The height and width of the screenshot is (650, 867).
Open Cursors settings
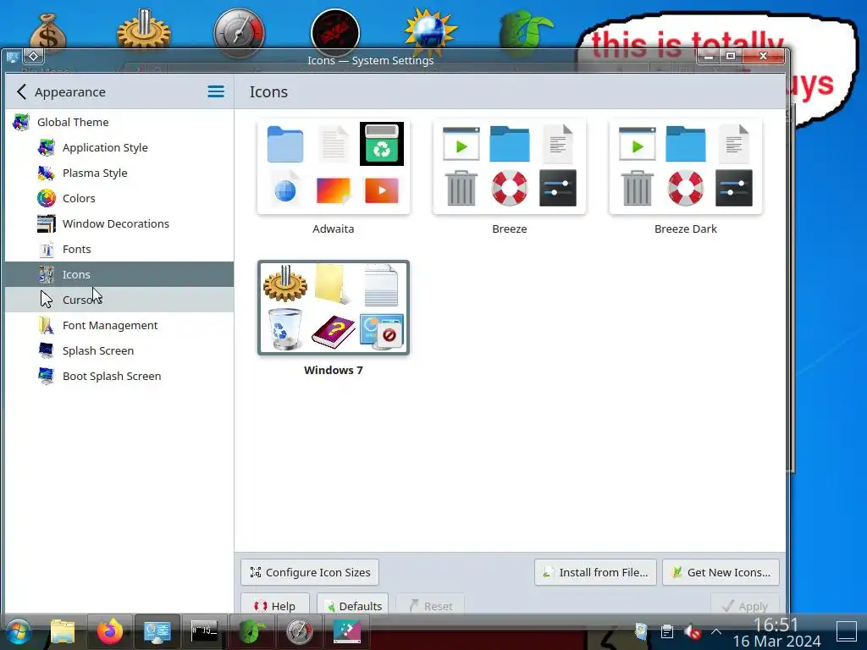tap(119, 300)
